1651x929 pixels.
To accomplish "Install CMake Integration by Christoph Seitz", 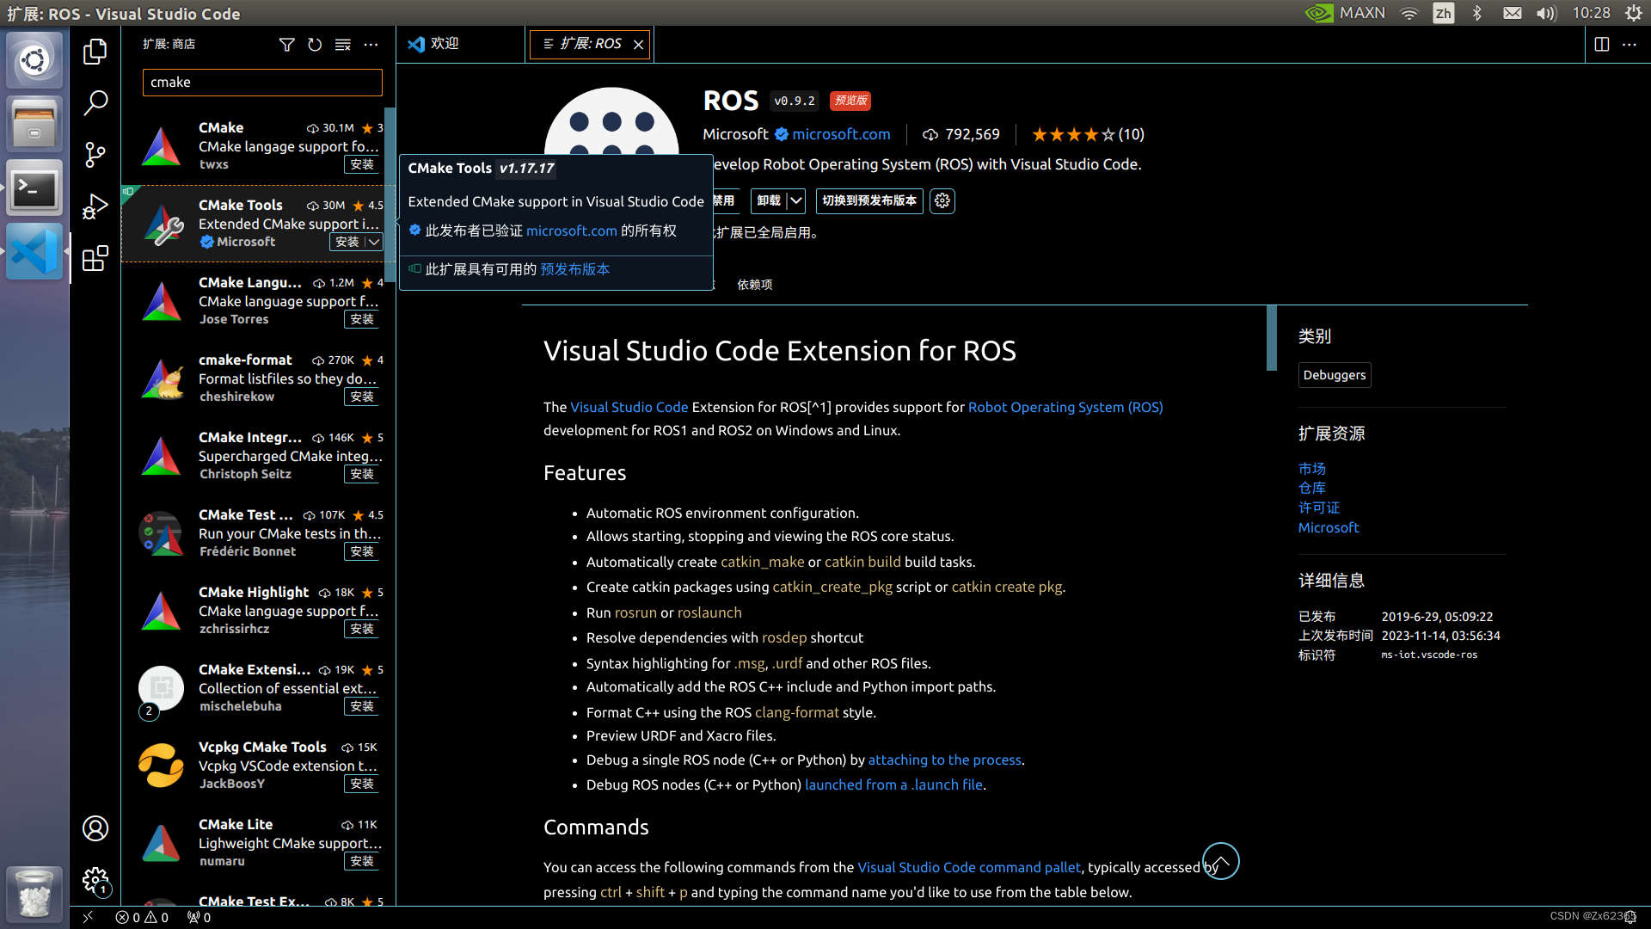I will 362,474.
